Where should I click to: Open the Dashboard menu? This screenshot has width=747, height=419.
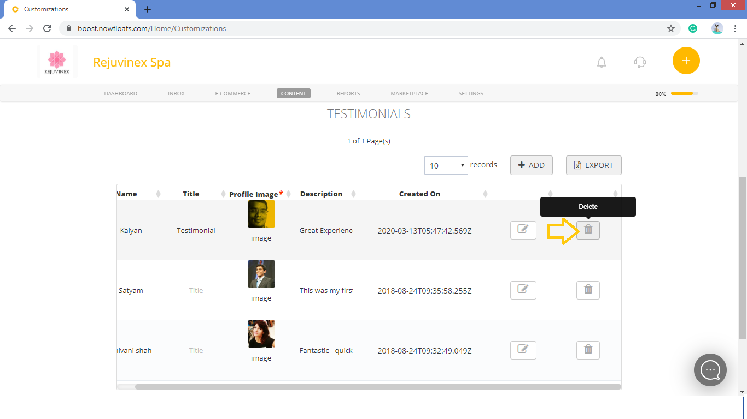coord(121,94)
